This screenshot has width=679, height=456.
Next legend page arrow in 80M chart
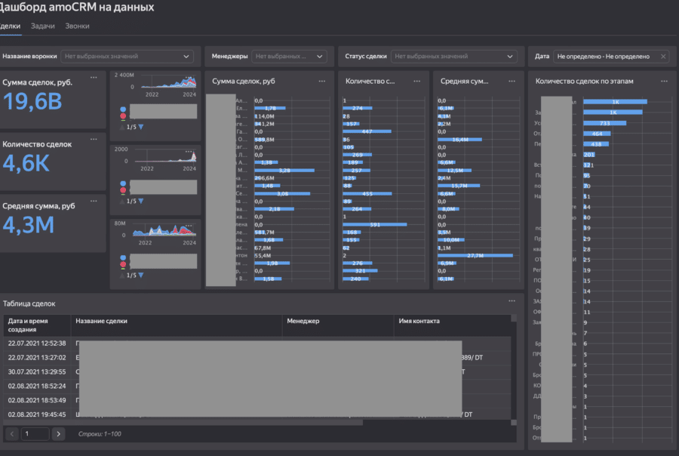tap(141, 276)
